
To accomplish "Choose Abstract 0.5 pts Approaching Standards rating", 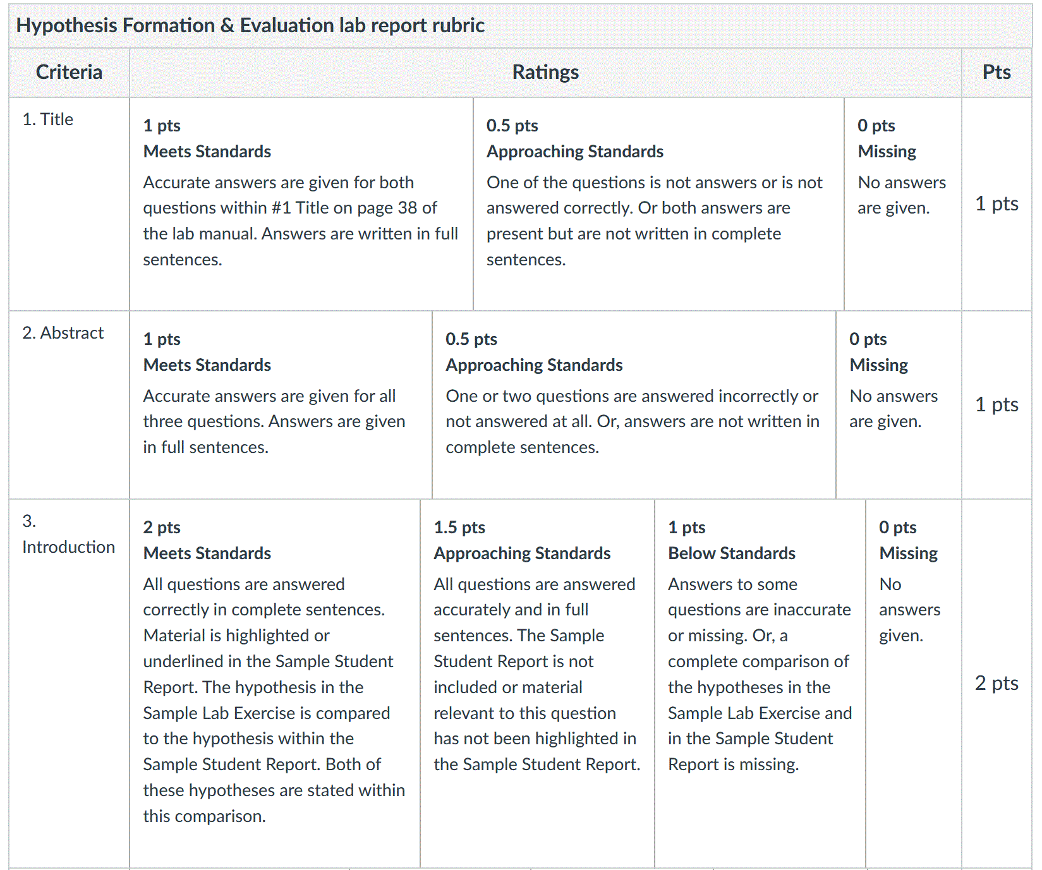I will point(634,404).
